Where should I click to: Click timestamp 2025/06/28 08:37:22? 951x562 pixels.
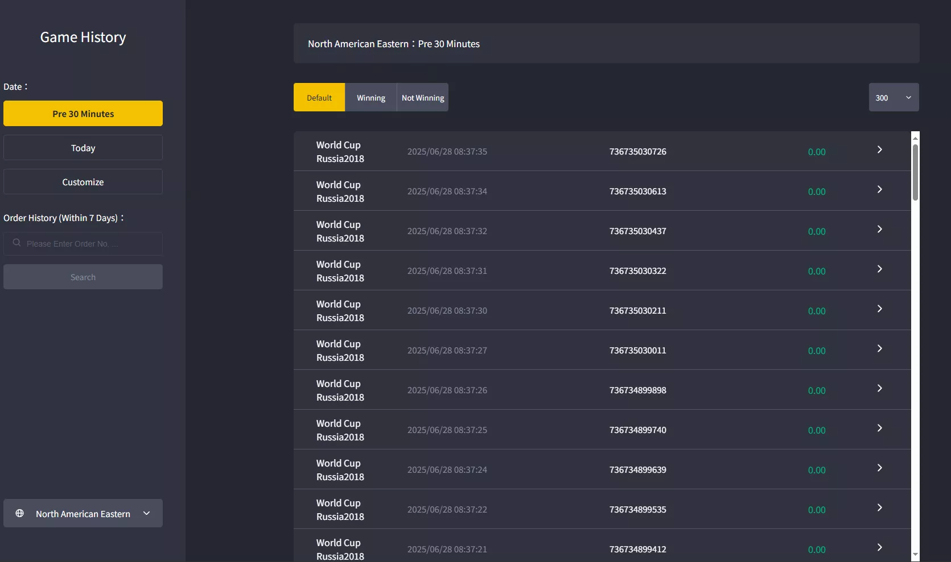pyautogui.click(x=447, y=510)
